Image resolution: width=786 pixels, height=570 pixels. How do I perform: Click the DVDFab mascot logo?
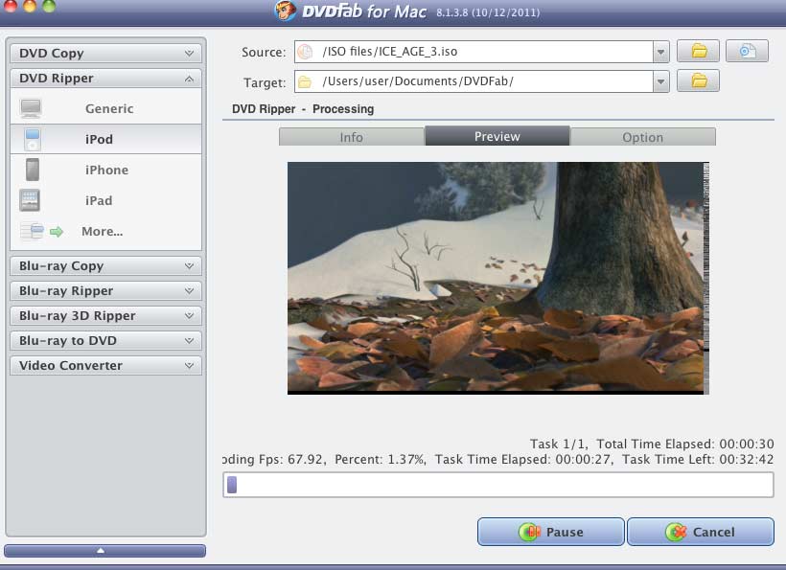(286, 11)
